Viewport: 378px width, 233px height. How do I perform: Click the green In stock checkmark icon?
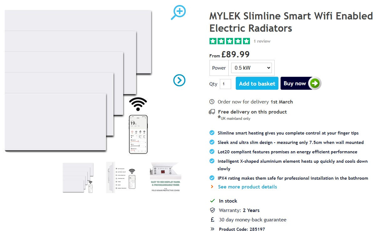[212, 201]
